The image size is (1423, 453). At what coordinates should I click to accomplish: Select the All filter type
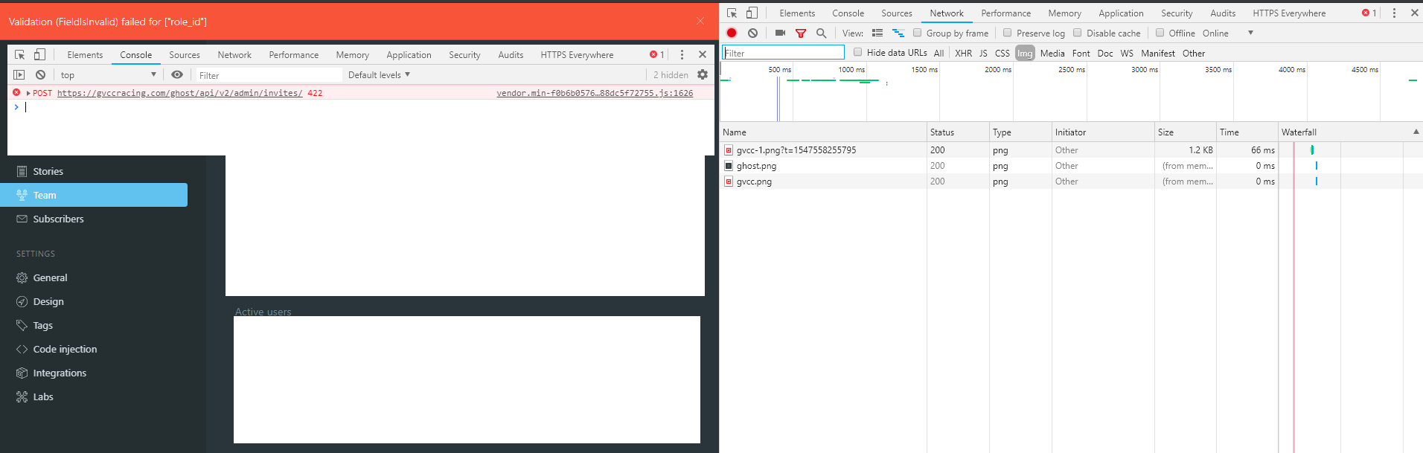pyautogui.click(x=938, y=53)
